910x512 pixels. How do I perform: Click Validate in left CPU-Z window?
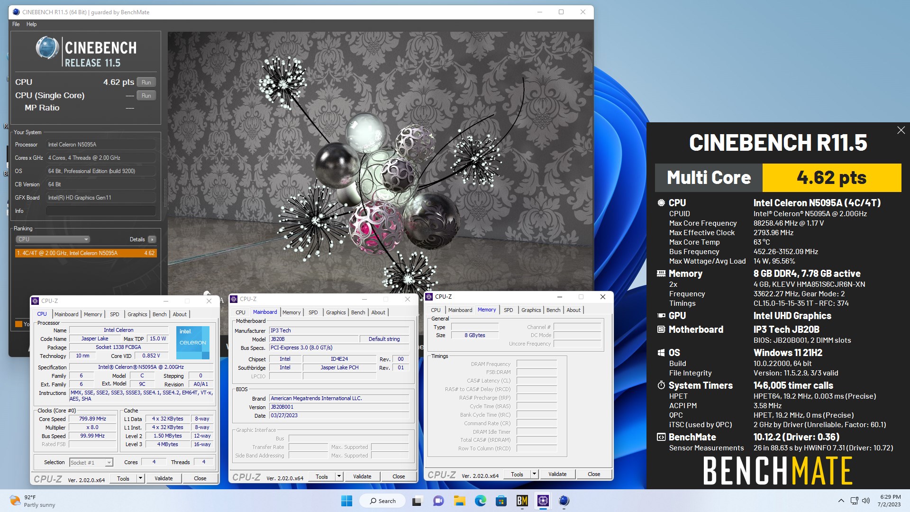[x=164, y=478]
